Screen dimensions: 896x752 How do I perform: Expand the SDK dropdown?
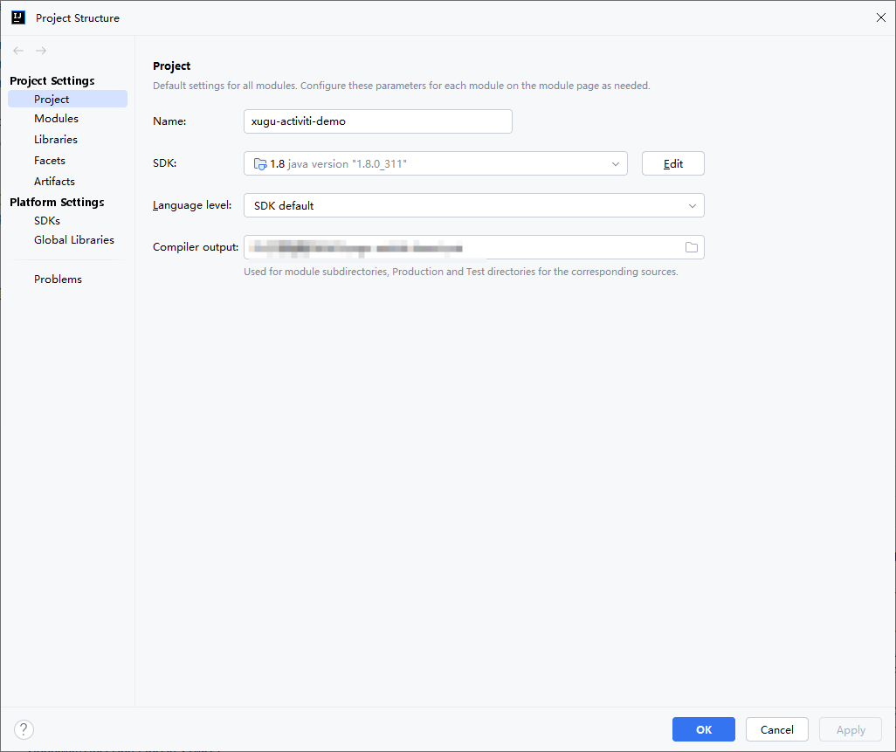point(615,163)
